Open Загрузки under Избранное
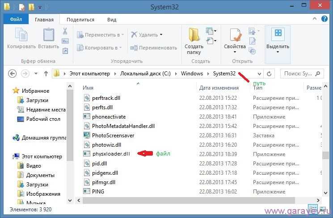The height and width of the screenshot is (218, 333). (x=37, y=100)
